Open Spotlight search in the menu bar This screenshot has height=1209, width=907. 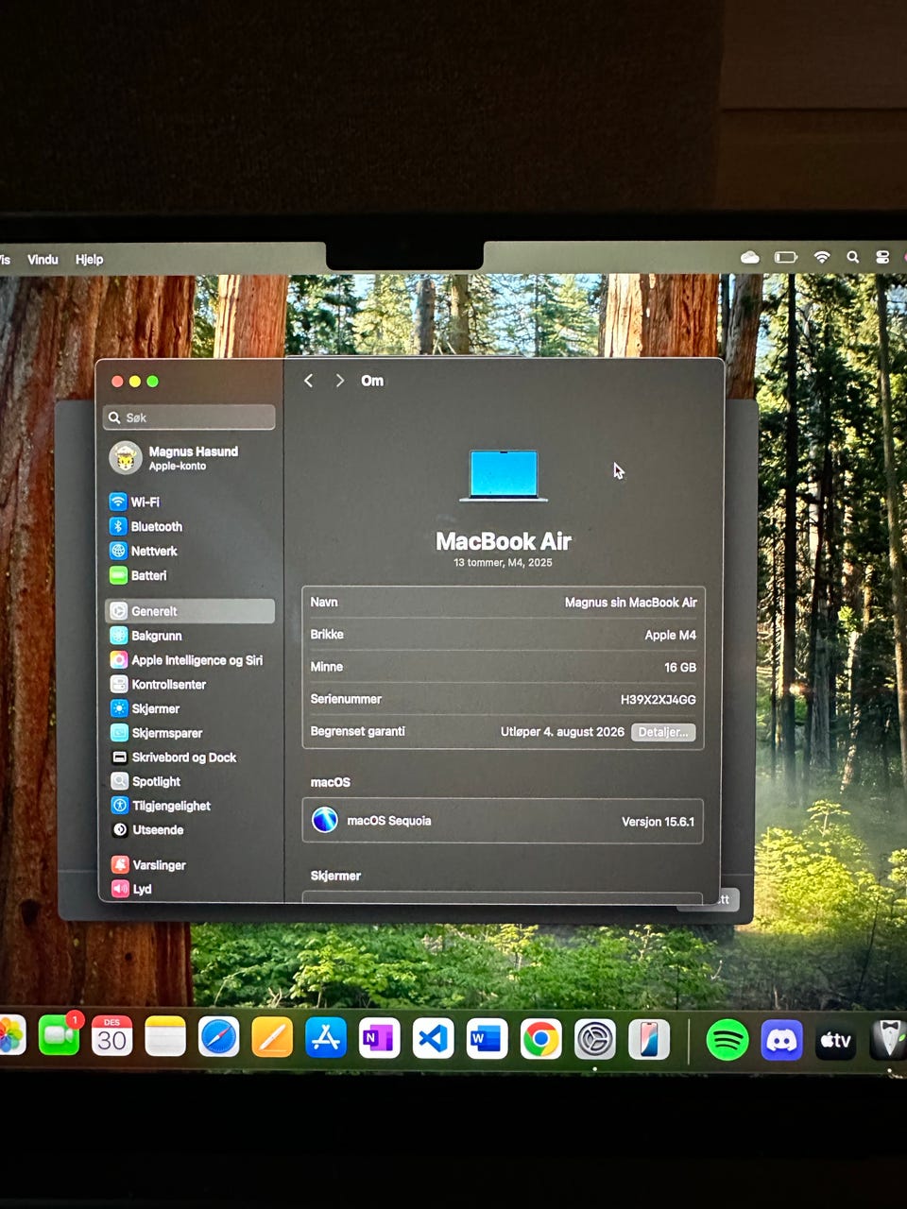pyautogui.click(x=852, y=257)
